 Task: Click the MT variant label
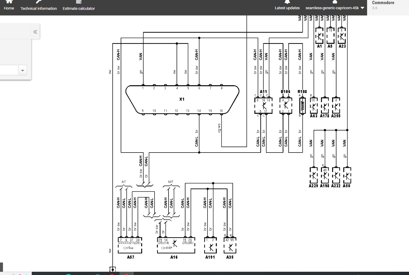tap(171, 182)
